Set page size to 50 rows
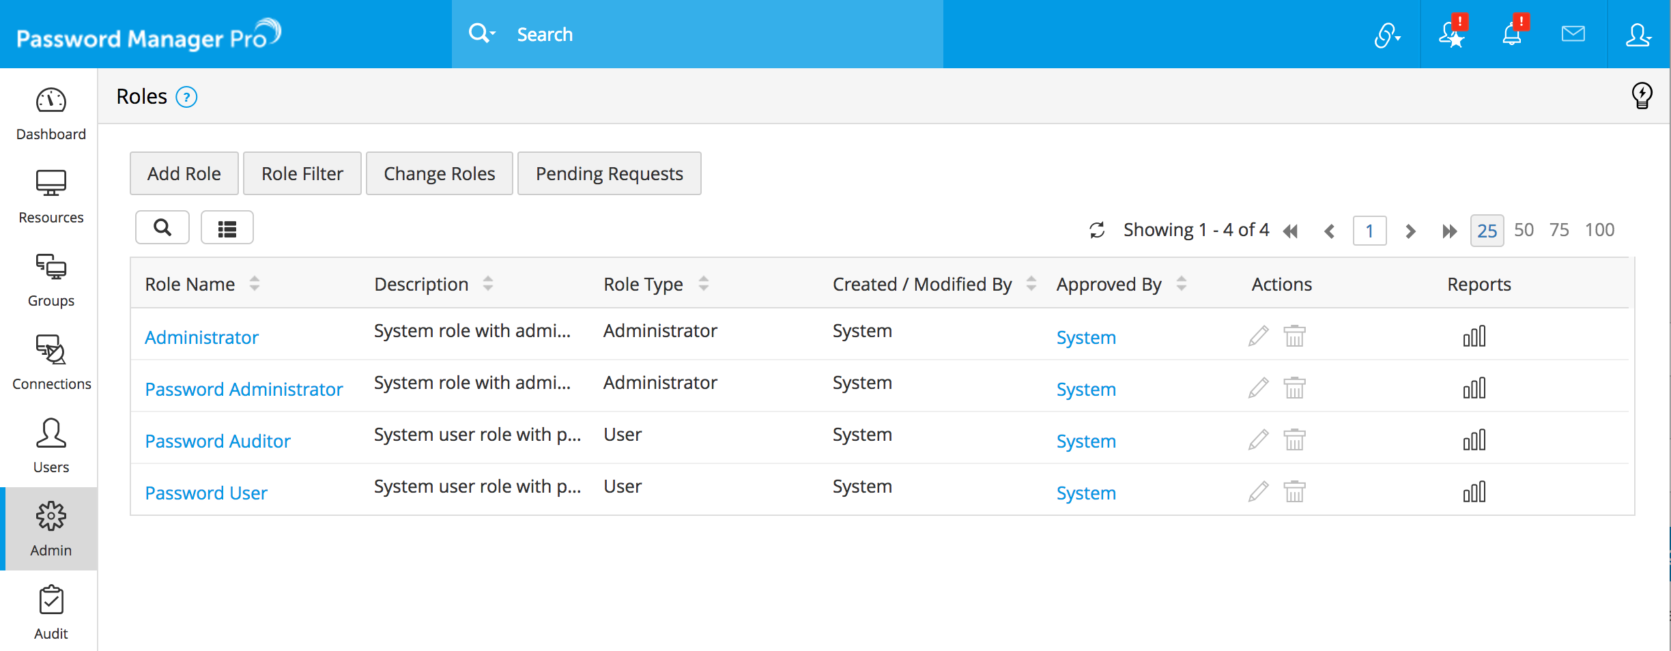The height and width of the screenshot is (651, 1671). click(x=1524, y=230)
